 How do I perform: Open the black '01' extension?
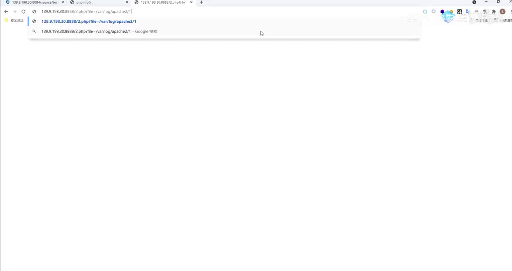(x=460, y=12)
